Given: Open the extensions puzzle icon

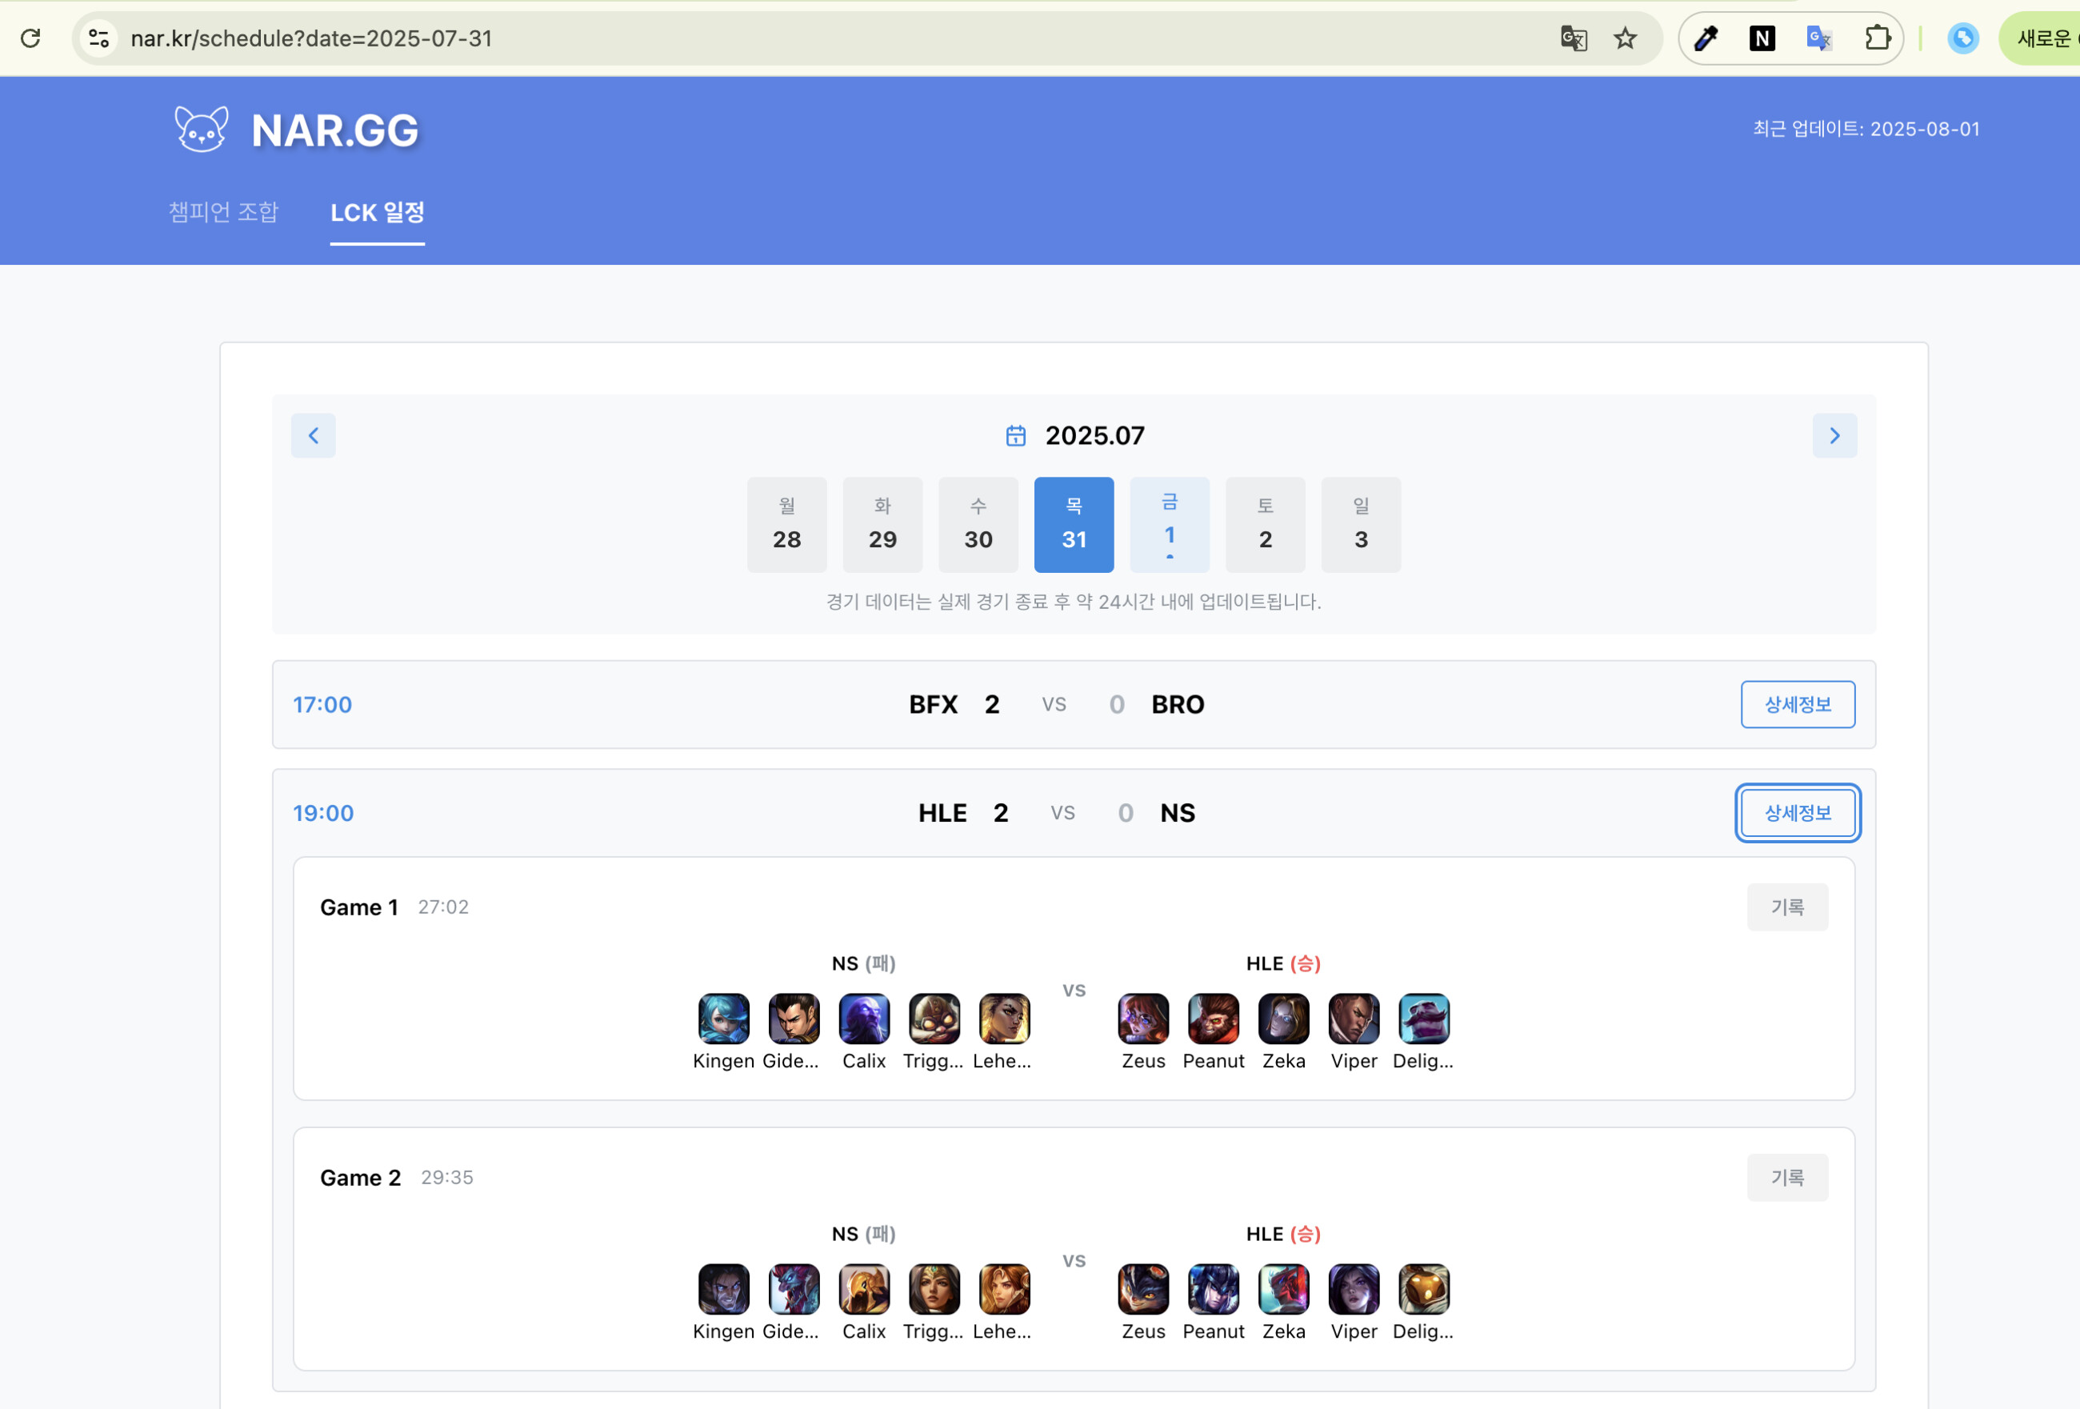Looking at the screenshot, I should click(1877, 38).
